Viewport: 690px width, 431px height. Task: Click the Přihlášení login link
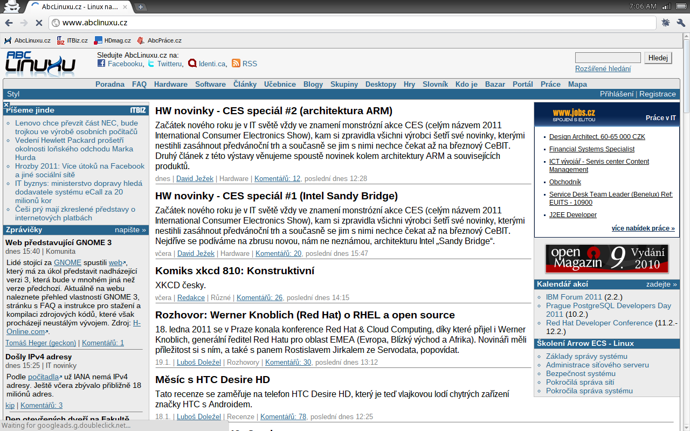point(617,94)
